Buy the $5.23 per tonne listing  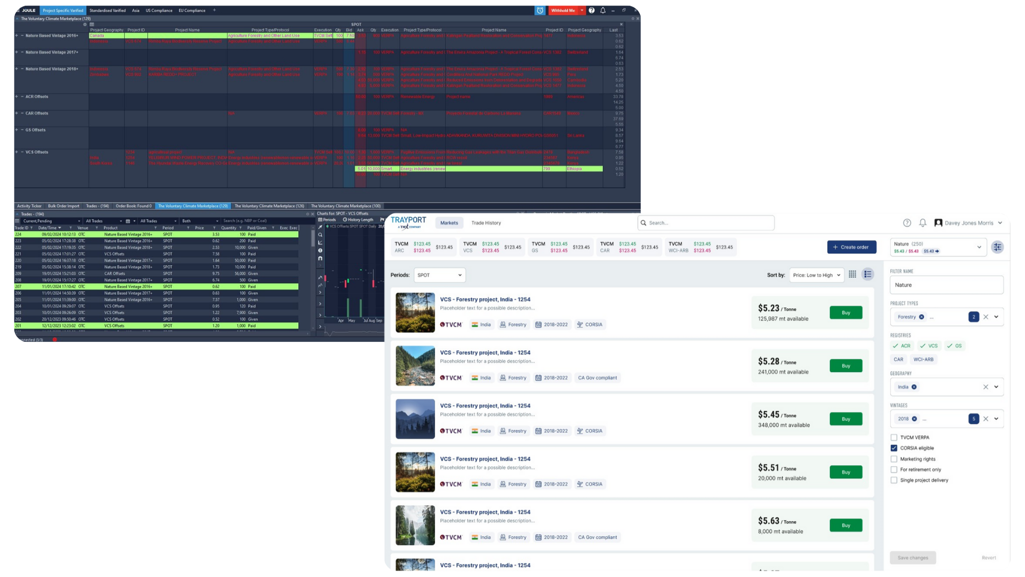846,313
